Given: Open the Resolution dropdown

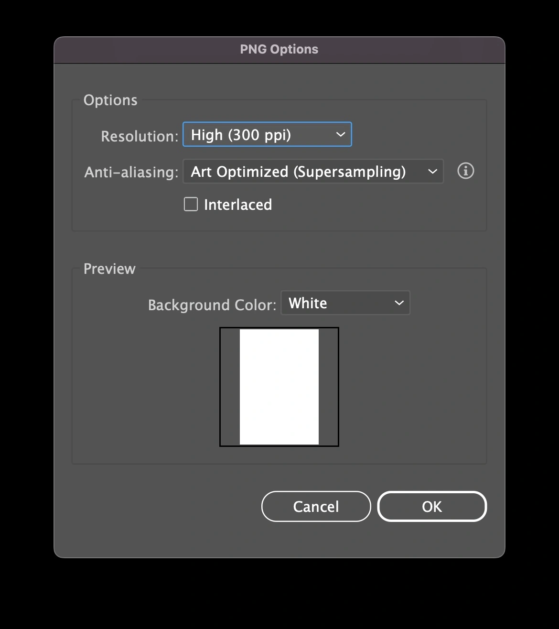Looking at the screenshot, I should pyautogui.click(x=267, y=135).
